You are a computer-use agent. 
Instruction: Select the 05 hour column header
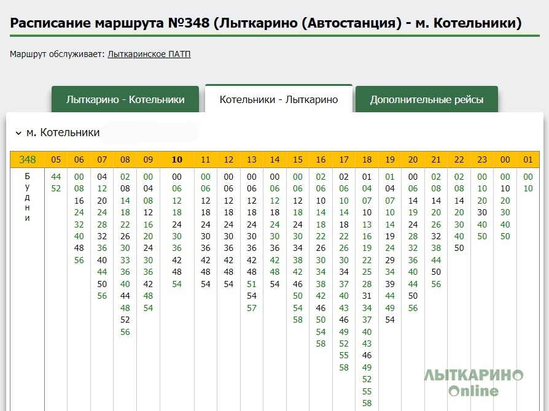click(56, 159)
